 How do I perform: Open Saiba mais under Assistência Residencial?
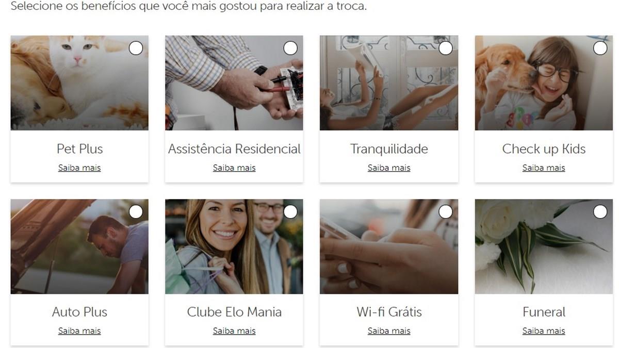point(234,168)
